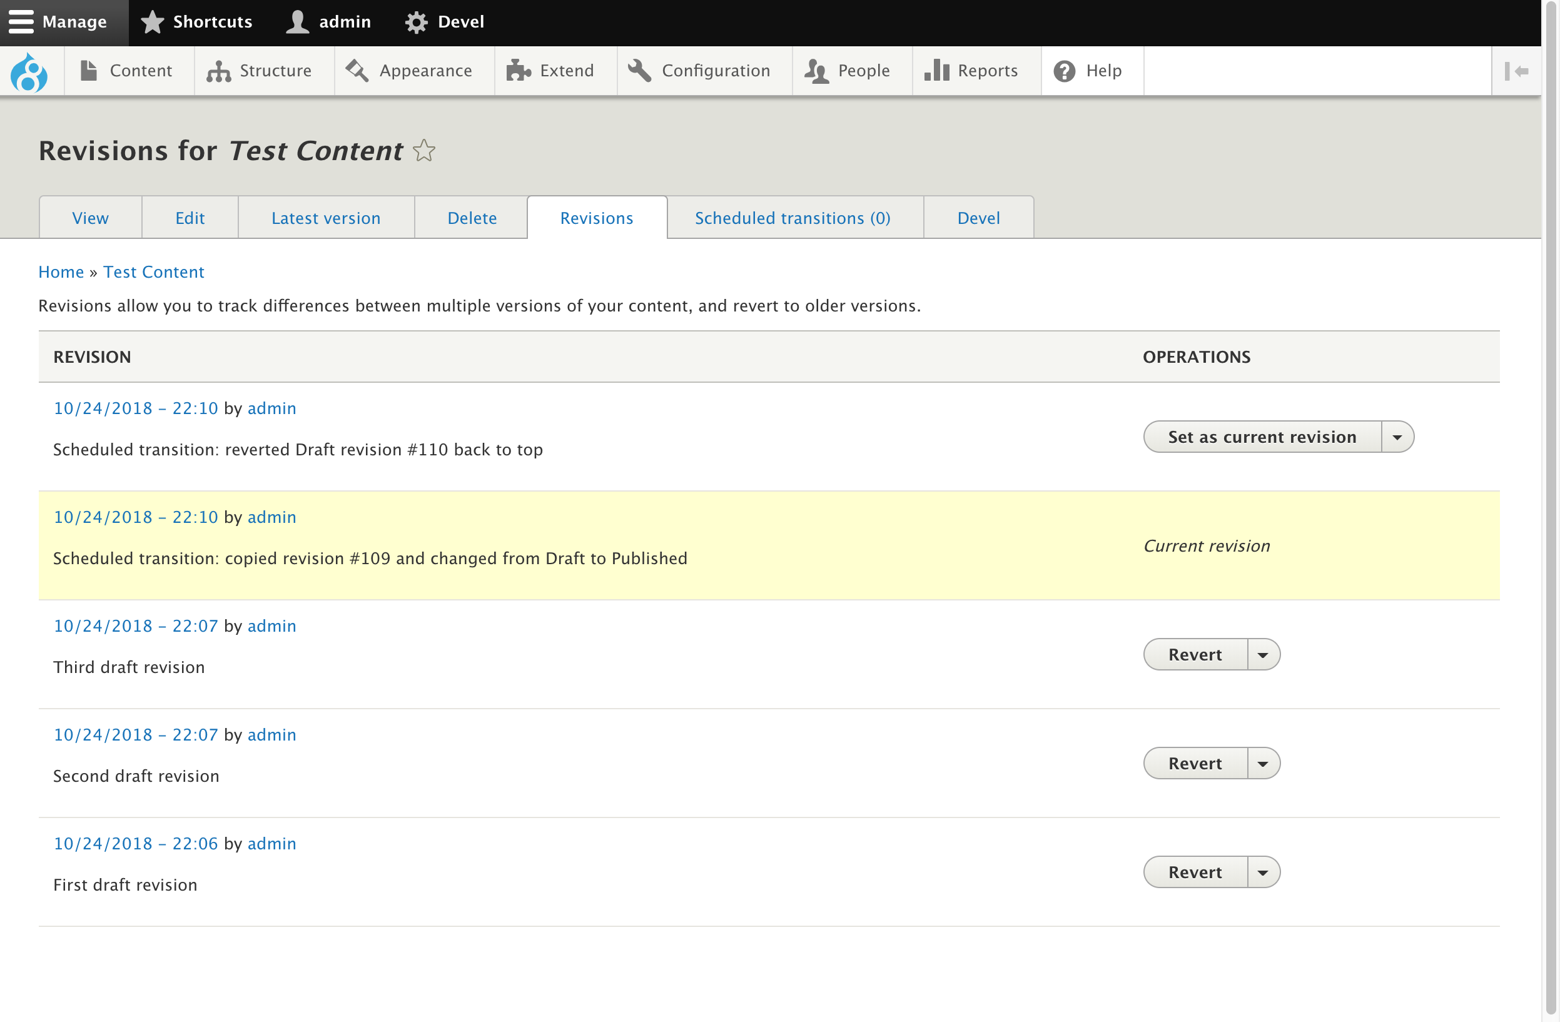This screenshot has width=1560, height=1022.
Task: Revert to the Third draft revision
Action: [x=1195, y=655]
